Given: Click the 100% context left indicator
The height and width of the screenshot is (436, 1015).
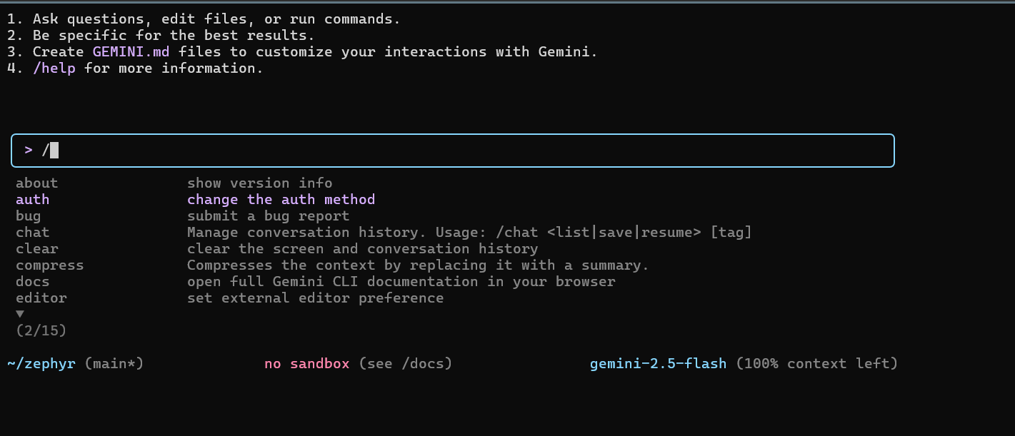Looking at the screenshot, I should pyautogui.click(x=816, y=364).
